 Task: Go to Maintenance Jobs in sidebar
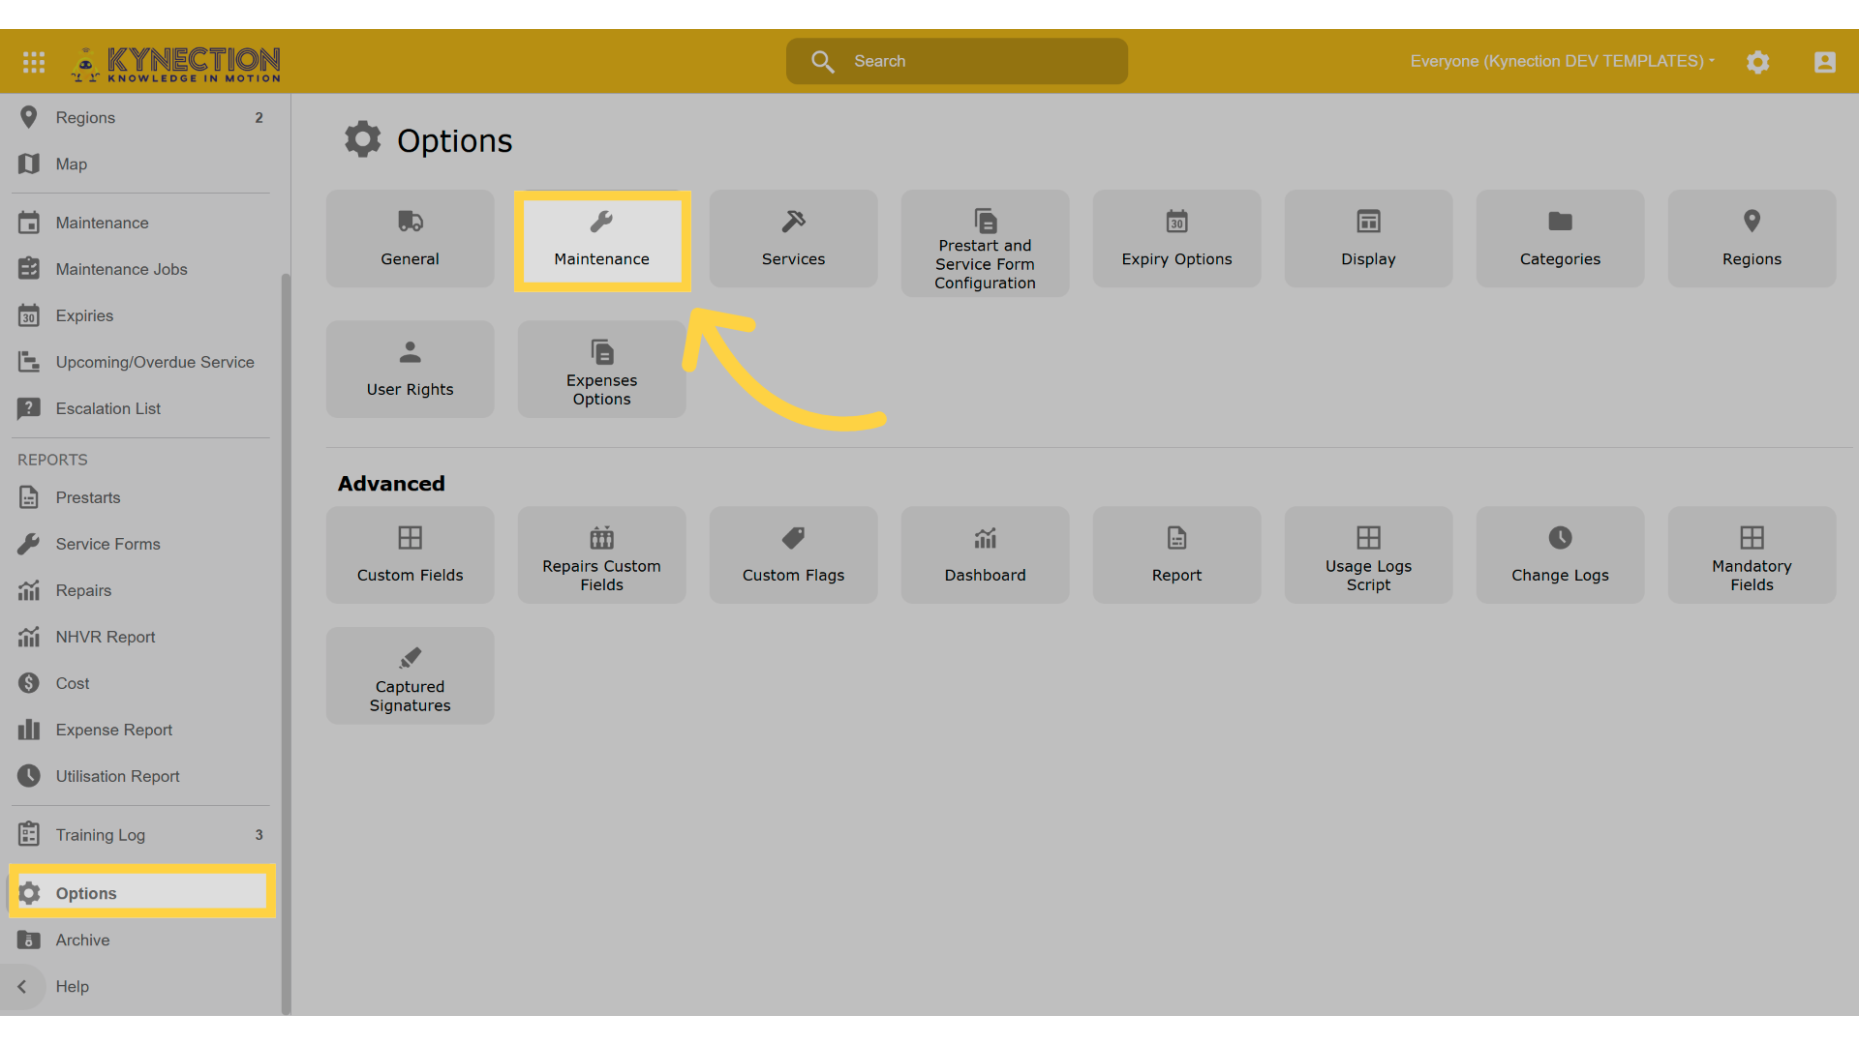(121, 269)
